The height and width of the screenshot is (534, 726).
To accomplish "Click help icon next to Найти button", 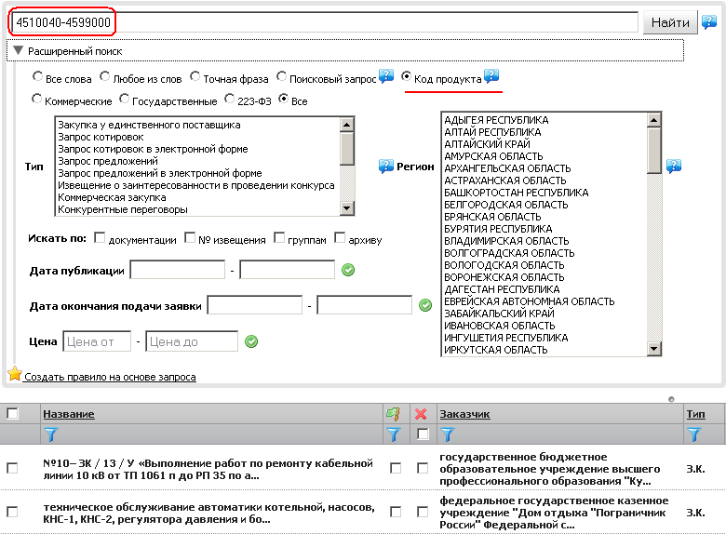I will click(710, 22).
